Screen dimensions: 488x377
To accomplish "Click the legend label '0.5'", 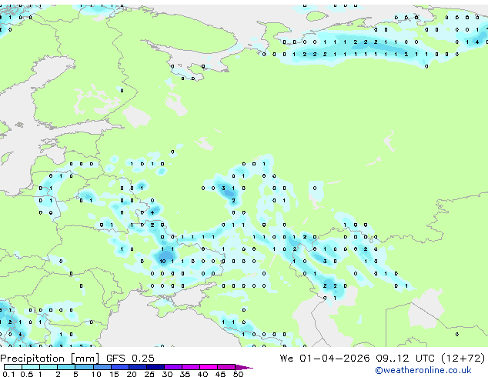I will pyautogui.click(x=26, y=374).
